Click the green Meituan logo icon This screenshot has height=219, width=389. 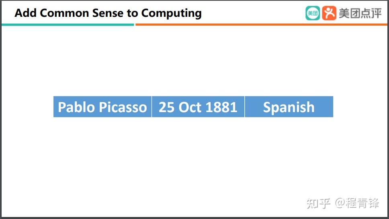[313, 13]
